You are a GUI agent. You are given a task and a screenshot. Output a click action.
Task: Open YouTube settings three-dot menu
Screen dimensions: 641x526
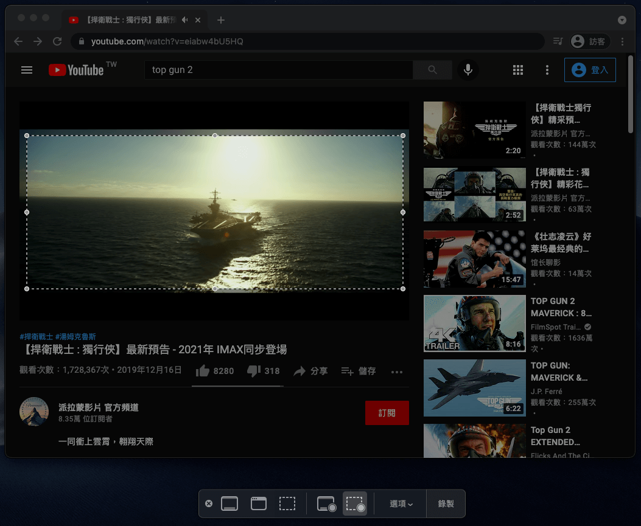[x=547, y=70]
